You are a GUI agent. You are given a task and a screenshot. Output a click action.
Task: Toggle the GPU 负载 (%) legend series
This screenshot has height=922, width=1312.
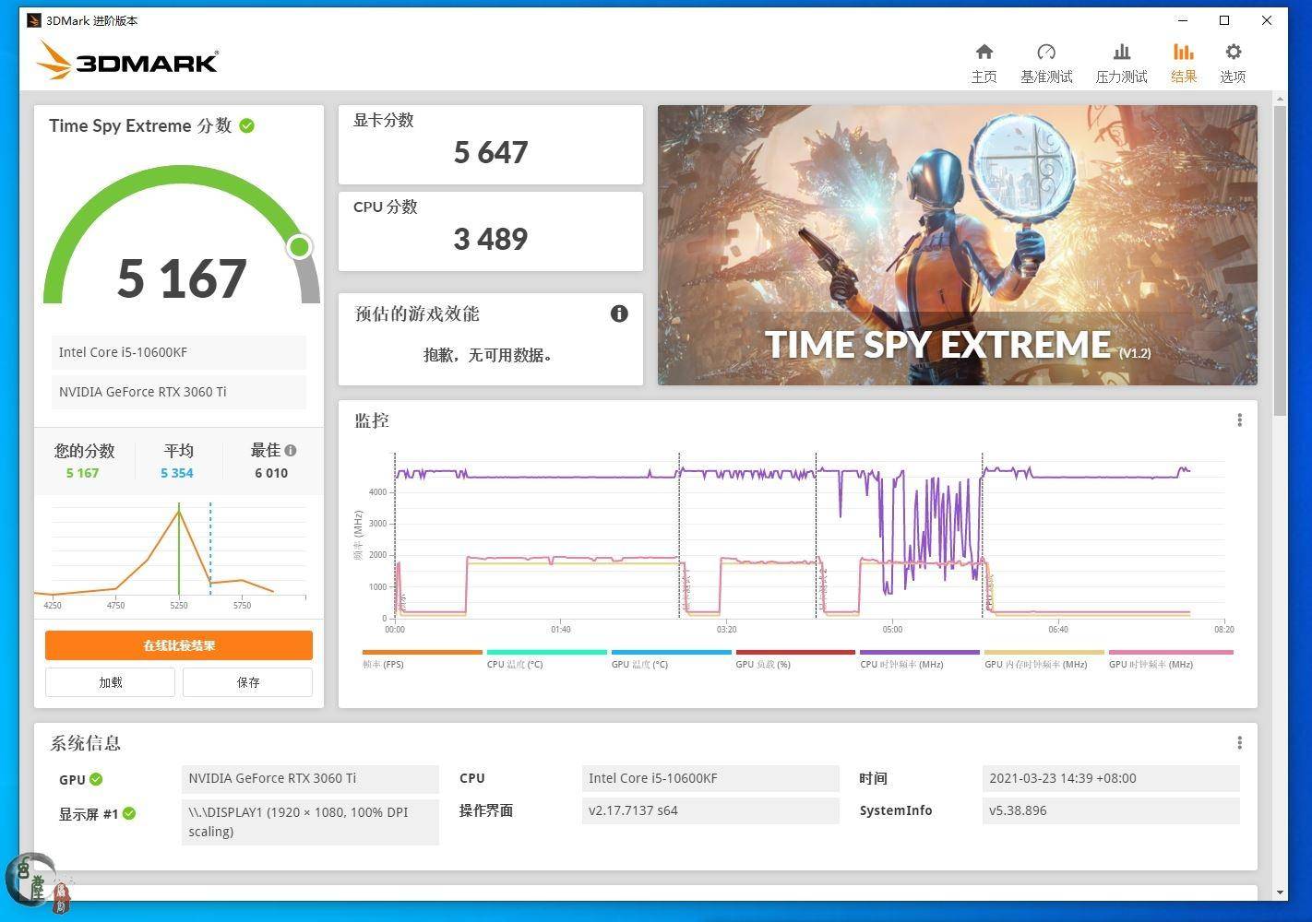pyautogui.click(x=795, y=659)
